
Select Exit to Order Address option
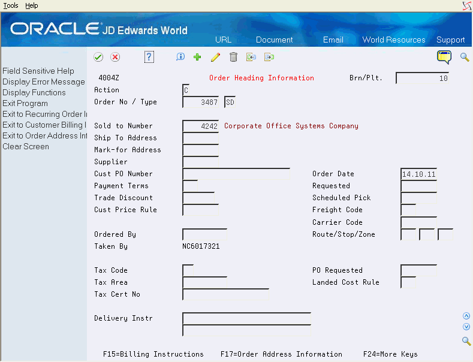pos(44,135)
